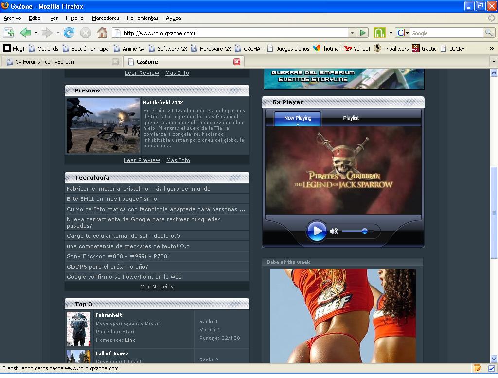Screen dimensions: 498x378
Task: Open the Flog! bookmark
Action: tap(14, 49)
